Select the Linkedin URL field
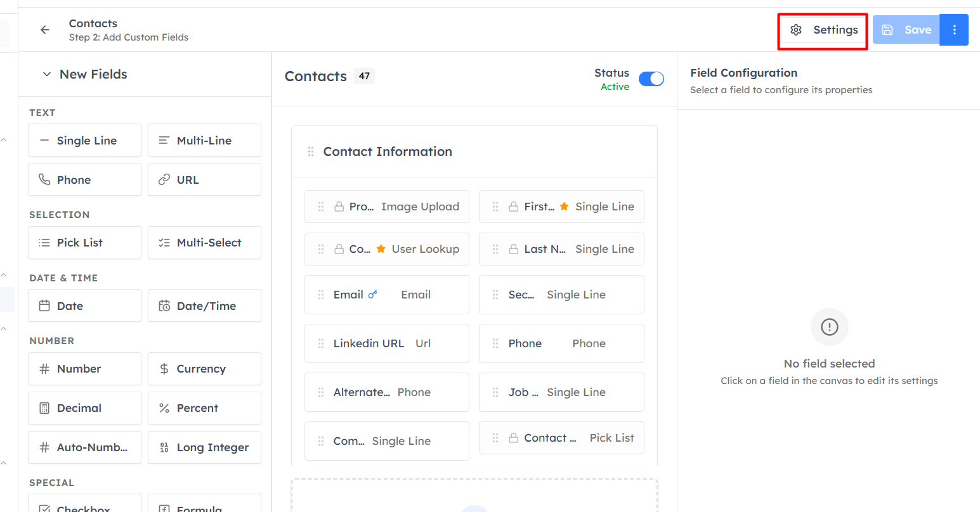Image resolution: width=980 pixels, height=512 pixels. point(387,343)
